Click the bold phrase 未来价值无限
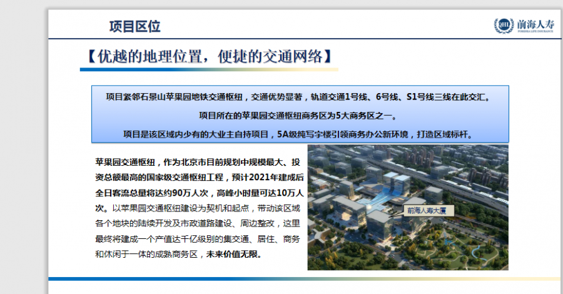563x294 pixels. coord(234,254)
